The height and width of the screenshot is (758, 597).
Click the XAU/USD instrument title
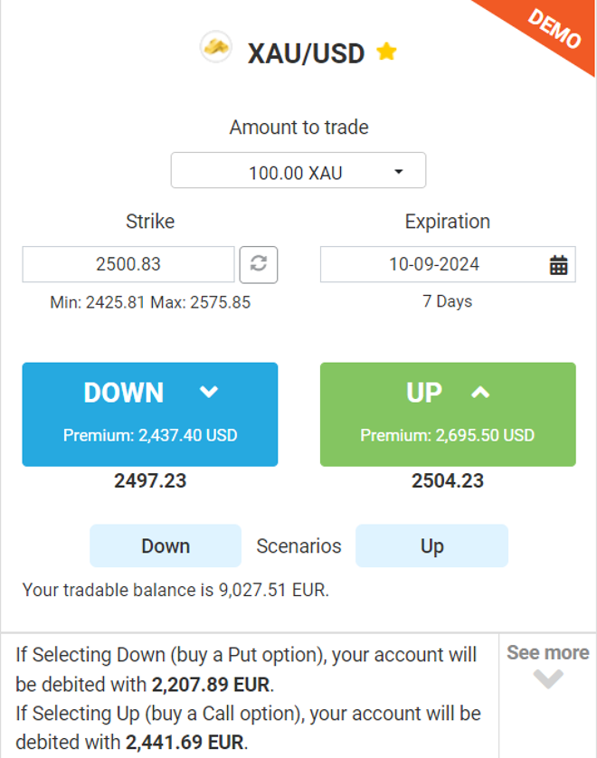[x=306, y=53]
